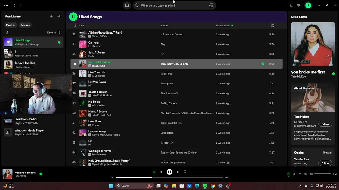The image size is (339, 190).
Task: Pause icon in you broke me first row
Action: (x=75, y=64)
